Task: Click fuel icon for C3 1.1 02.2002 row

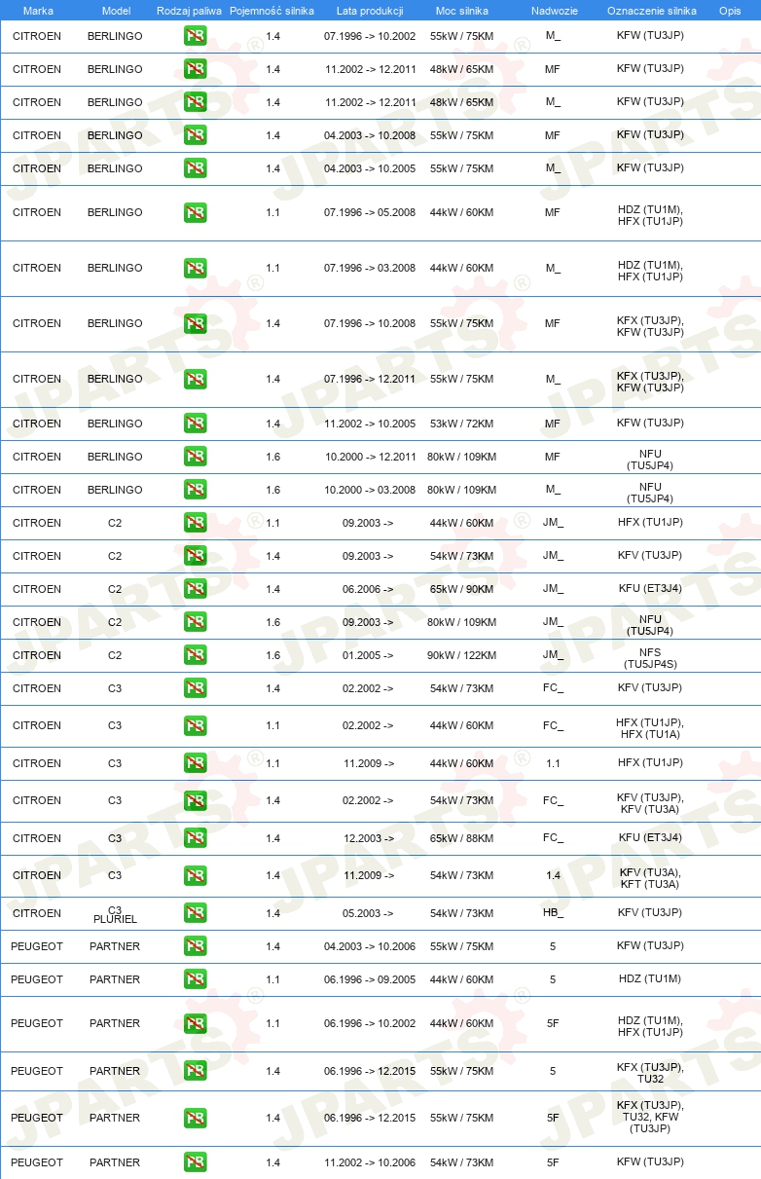Action: click(195, 725)
